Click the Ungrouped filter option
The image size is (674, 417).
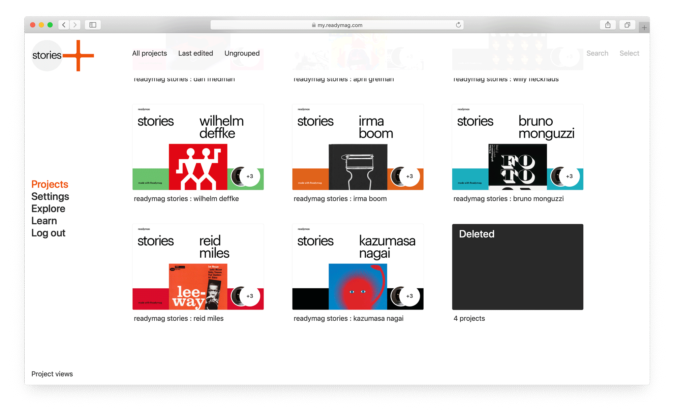point(242,53)
